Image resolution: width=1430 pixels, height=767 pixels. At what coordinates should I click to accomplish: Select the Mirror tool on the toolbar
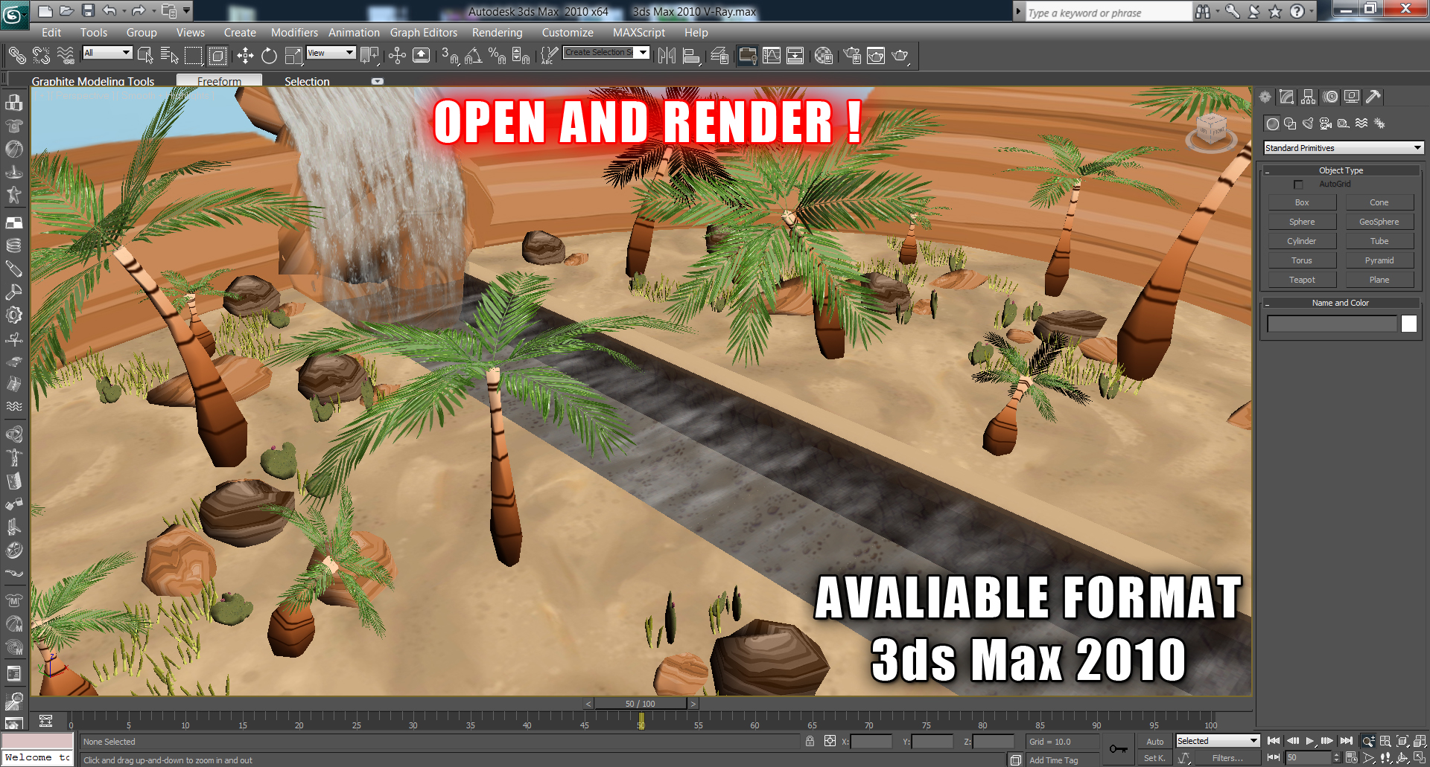(x=667, y=56)
